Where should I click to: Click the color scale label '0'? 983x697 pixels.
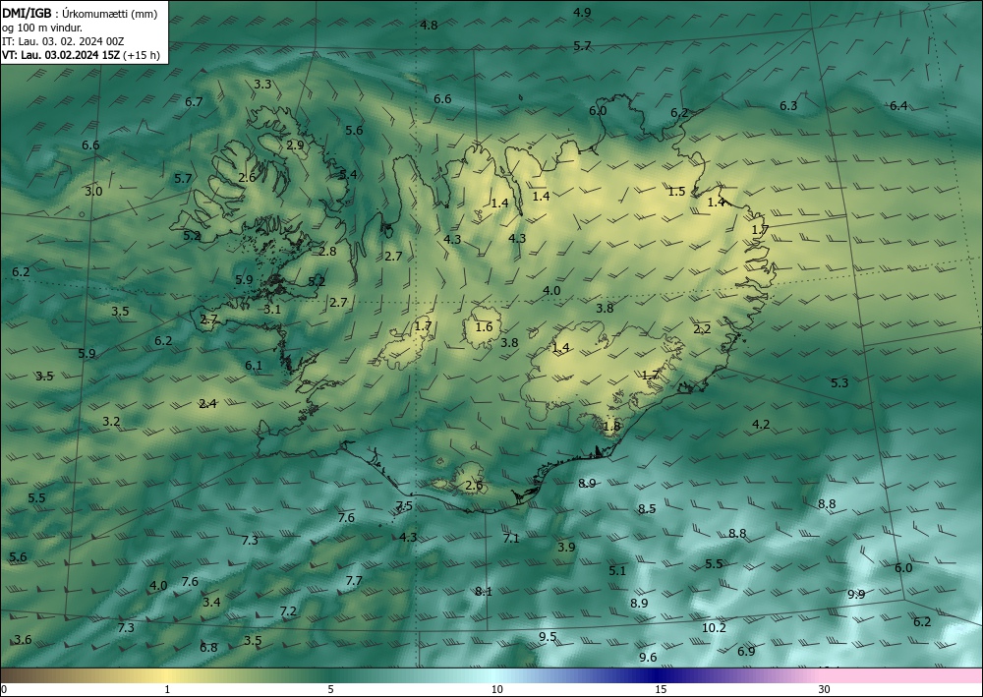[4, 689]
